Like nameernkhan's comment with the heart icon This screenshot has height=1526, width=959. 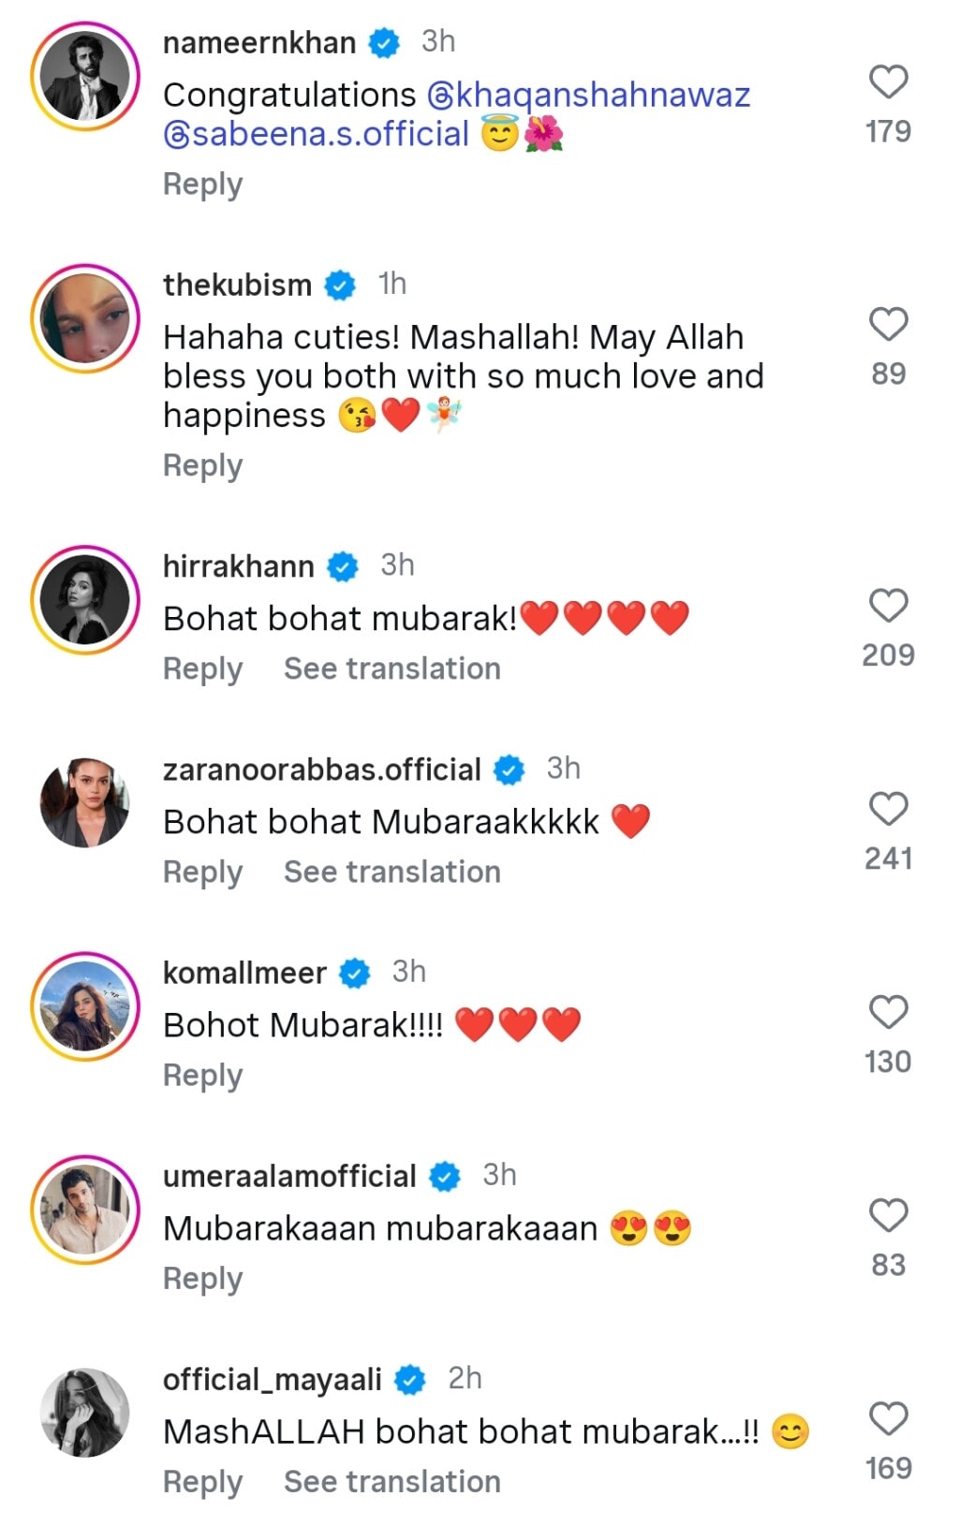(888, 82)
